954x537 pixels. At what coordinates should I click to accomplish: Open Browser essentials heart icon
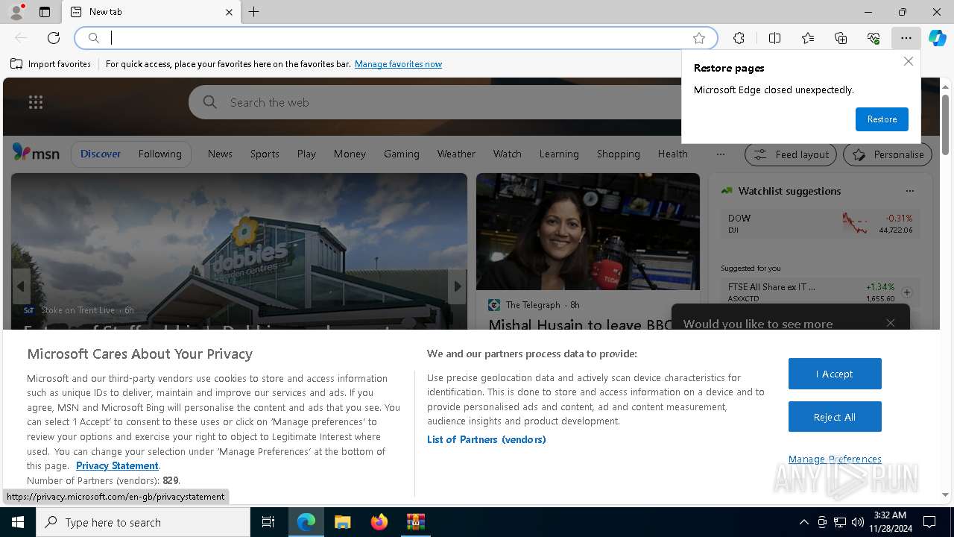(x=874, y=38)
